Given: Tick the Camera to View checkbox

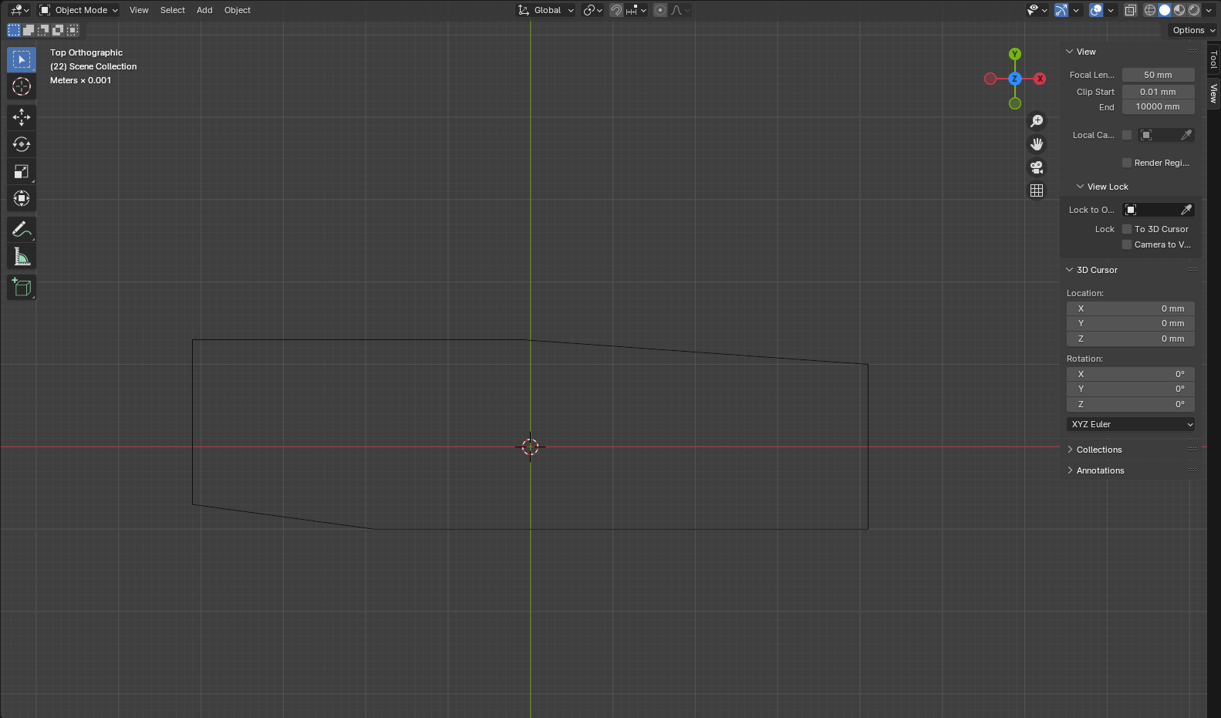Looking at the screenshot, I should pos(1127,244).
